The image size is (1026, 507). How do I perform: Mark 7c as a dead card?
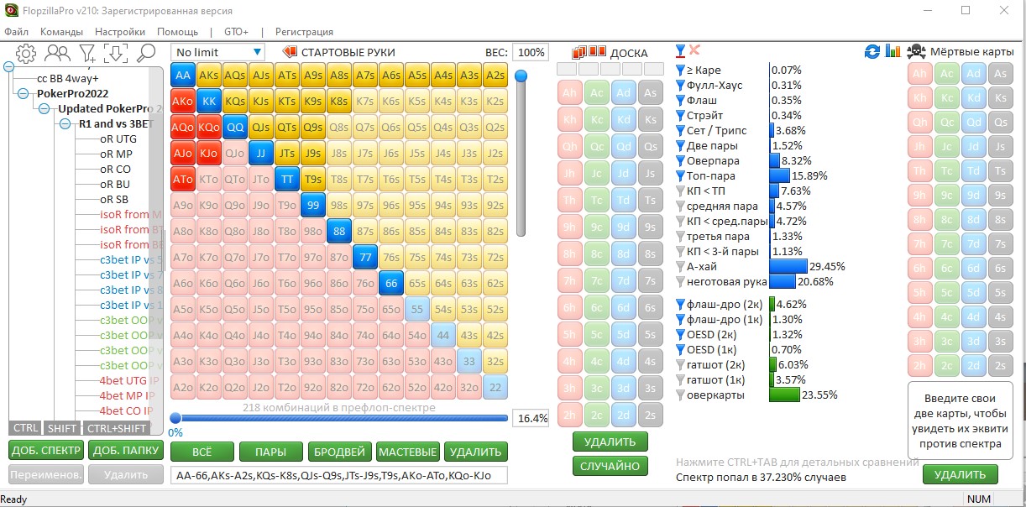(x=947, y=244)
